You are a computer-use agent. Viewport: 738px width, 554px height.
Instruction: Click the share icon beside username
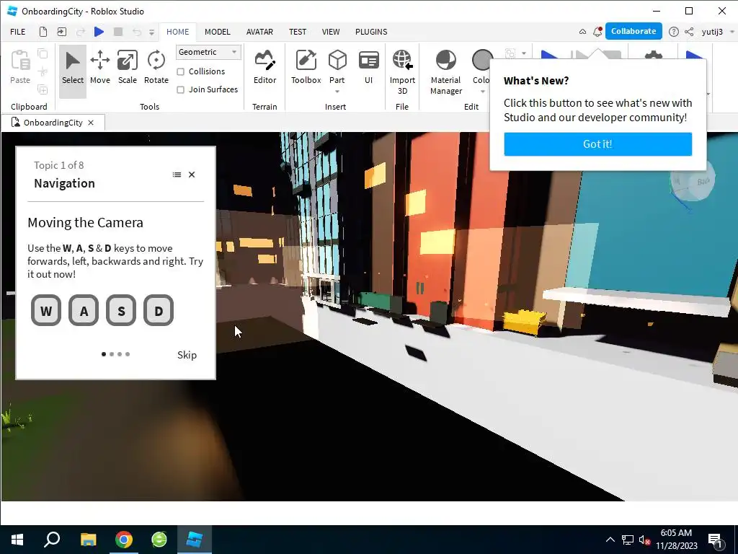689,32
